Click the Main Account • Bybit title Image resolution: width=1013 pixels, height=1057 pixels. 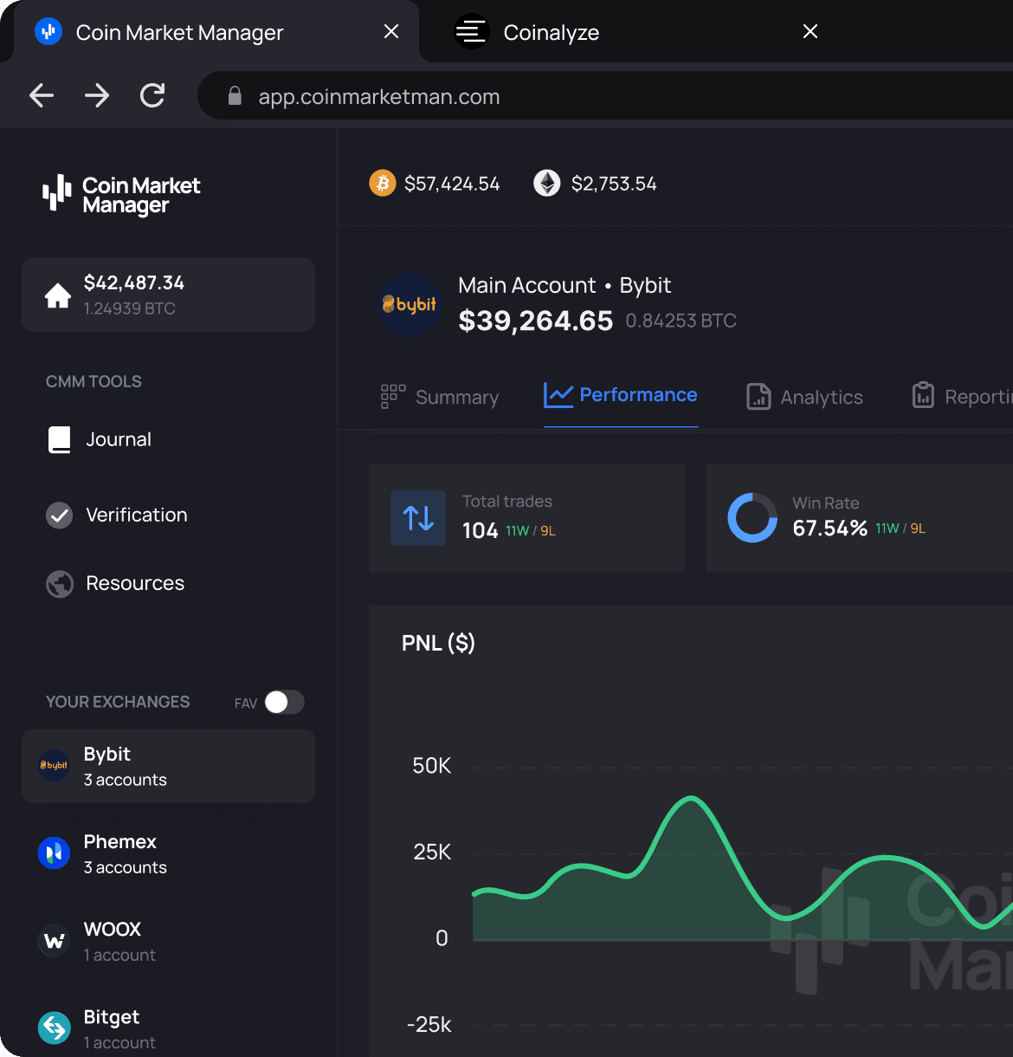pos(565,285)
